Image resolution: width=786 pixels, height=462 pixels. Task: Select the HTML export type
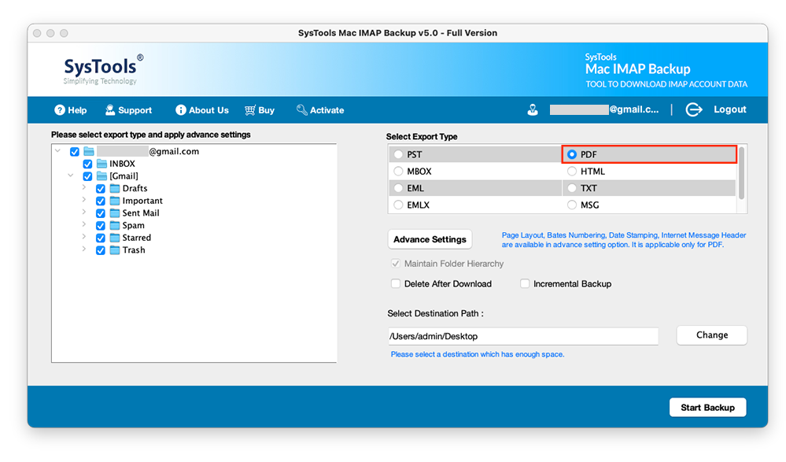(x=572, y=171)
